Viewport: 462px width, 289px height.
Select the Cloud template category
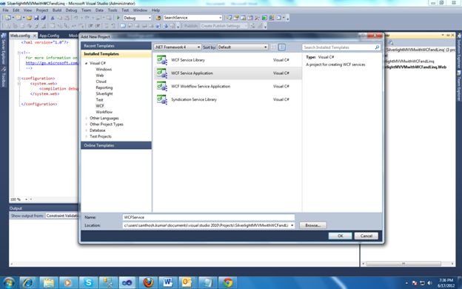(101, 82)
